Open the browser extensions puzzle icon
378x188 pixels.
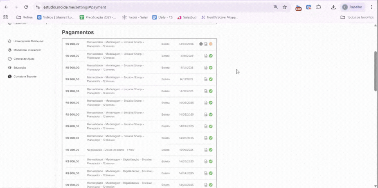[318, 7]
